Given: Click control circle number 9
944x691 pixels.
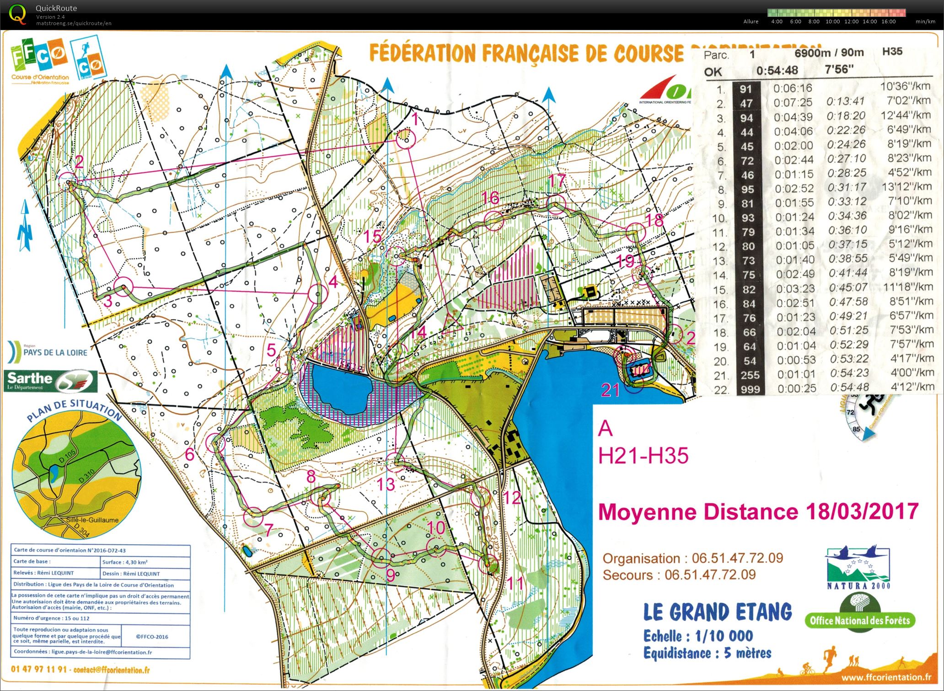Looking at the screenshot, I should 381,558.
